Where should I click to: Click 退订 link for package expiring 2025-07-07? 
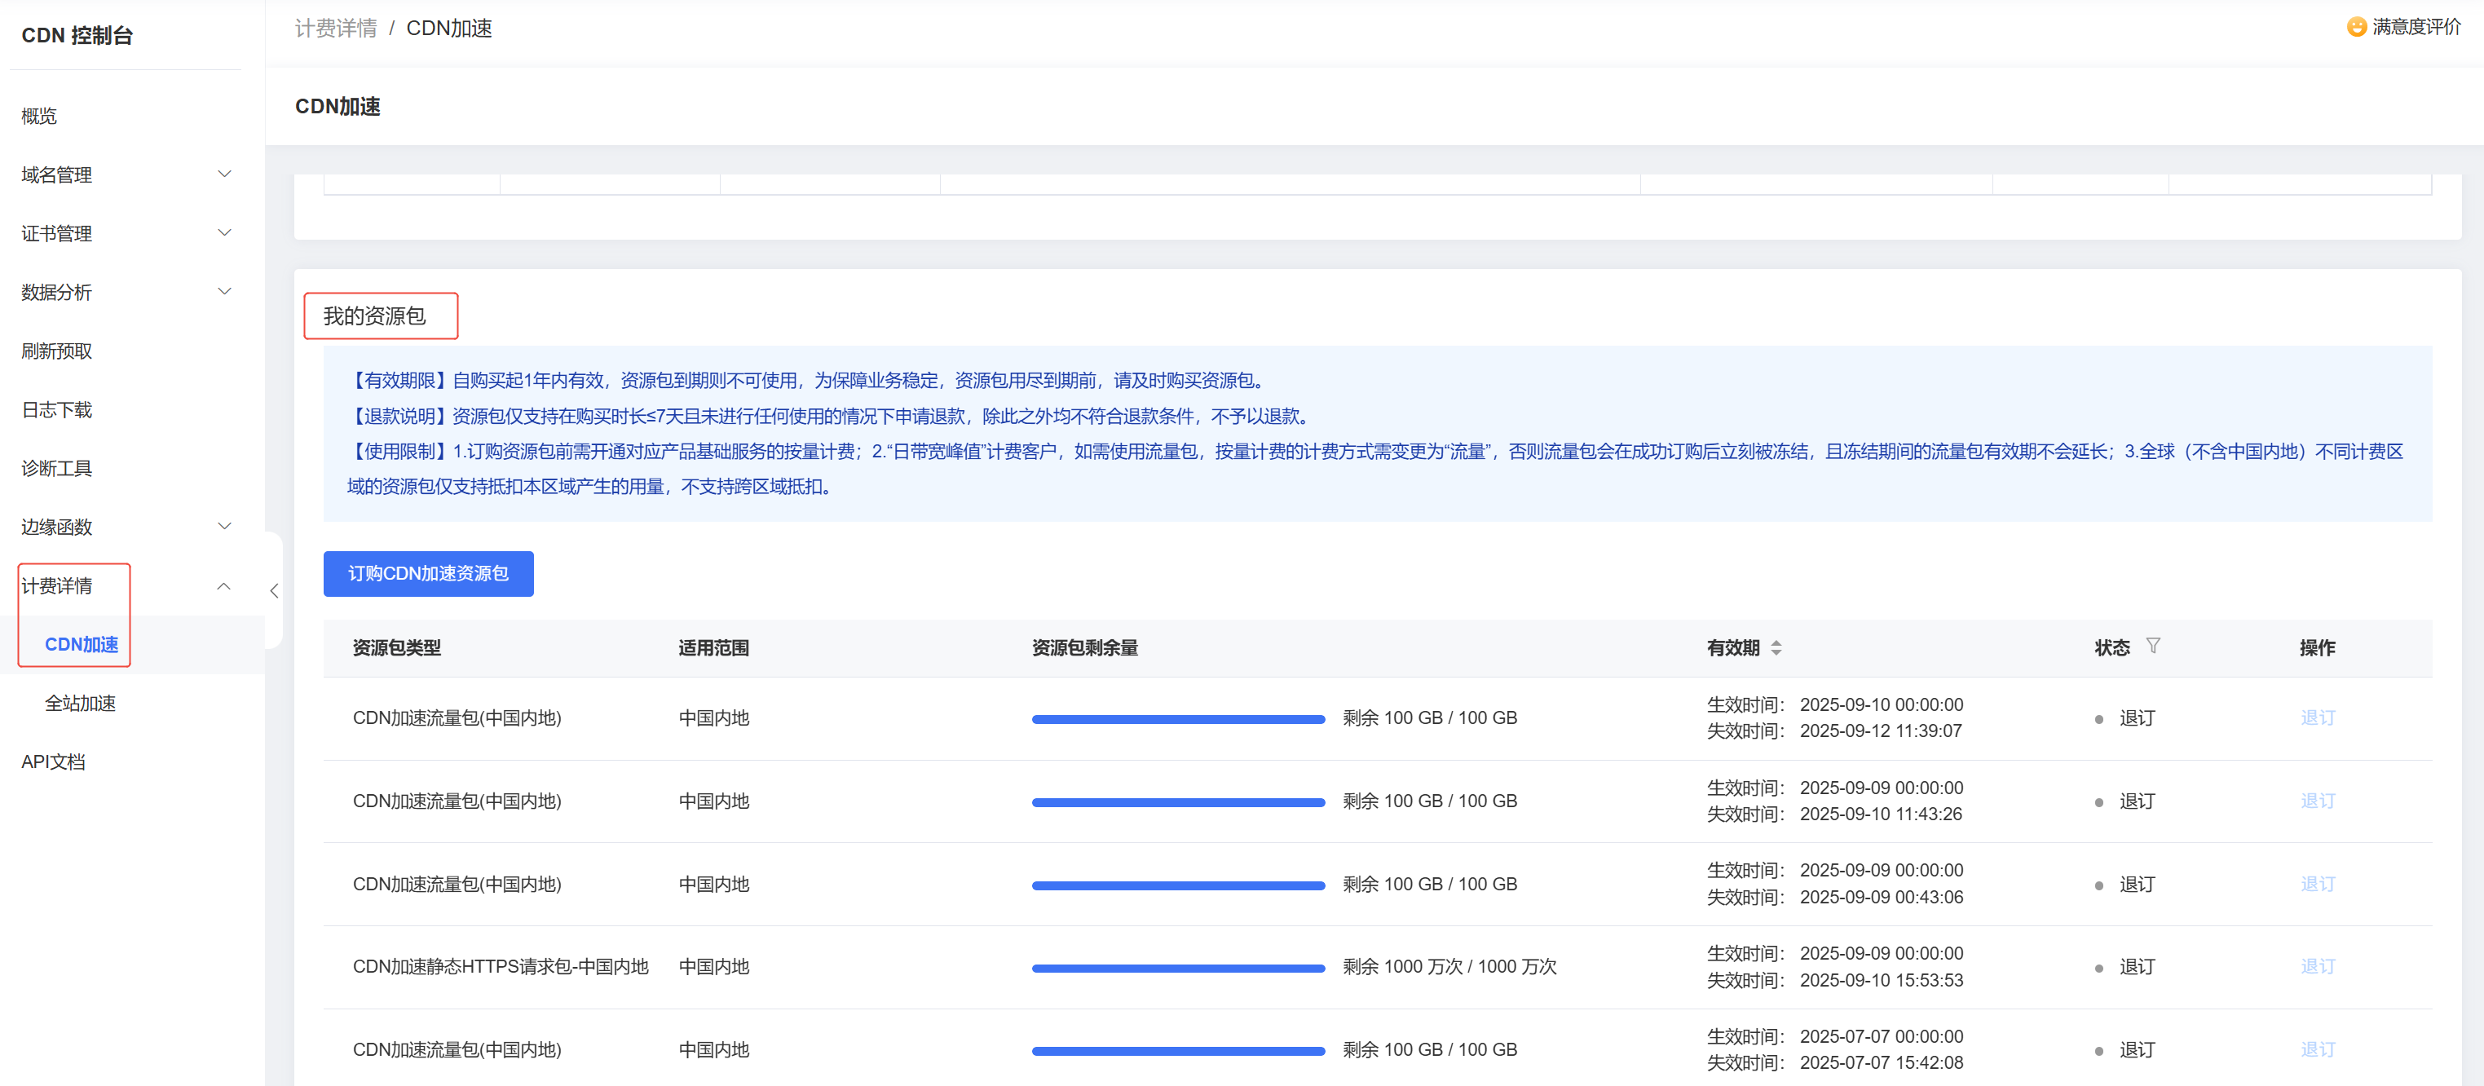click(2317, 1049)
